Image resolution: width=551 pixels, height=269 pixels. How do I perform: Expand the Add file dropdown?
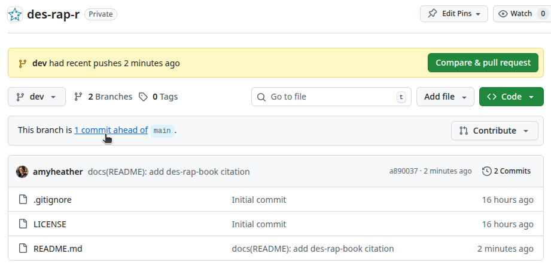[x=445, y=97]
